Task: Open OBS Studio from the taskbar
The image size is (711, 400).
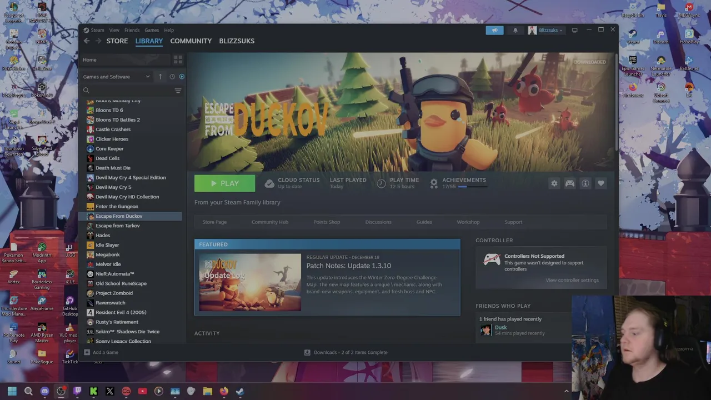Action: (x=61, y=391)
